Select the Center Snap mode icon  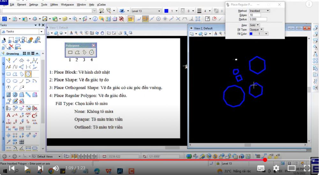158,19
